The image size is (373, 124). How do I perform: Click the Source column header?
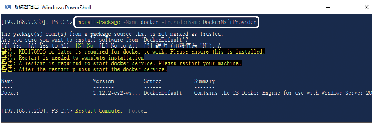pos(152,81)
